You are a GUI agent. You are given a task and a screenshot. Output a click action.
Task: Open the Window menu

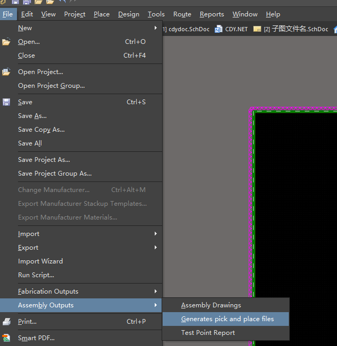245,14
